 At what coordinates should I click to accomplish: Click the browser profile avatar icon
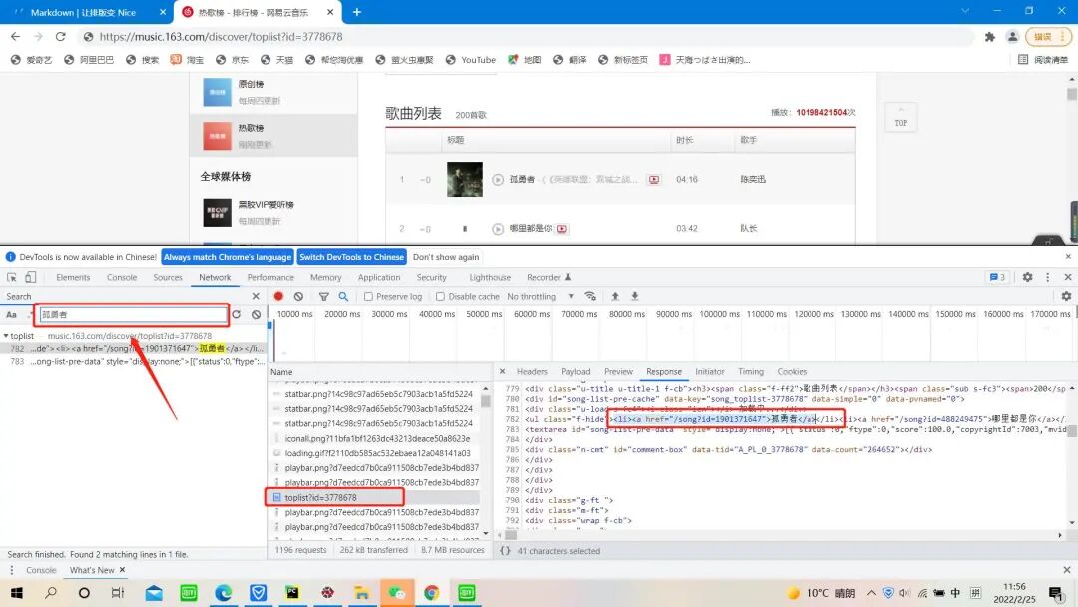click(x=1013, y=36)
